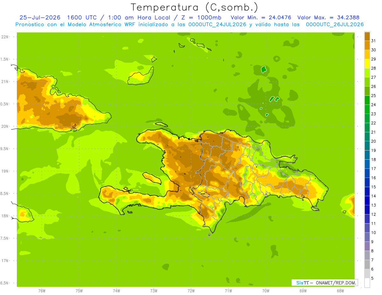Click the '70W' longitude axis label
This screenshot has width=382, height=295.
[266, 291]
